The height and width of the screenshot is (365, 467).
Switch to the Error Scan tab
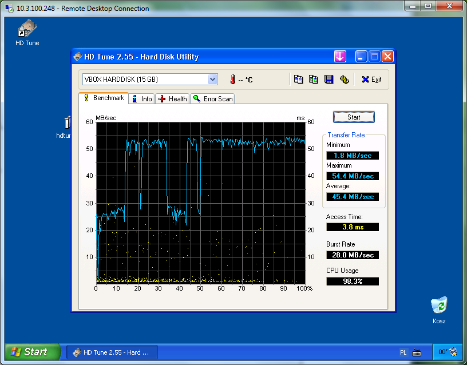213,99
